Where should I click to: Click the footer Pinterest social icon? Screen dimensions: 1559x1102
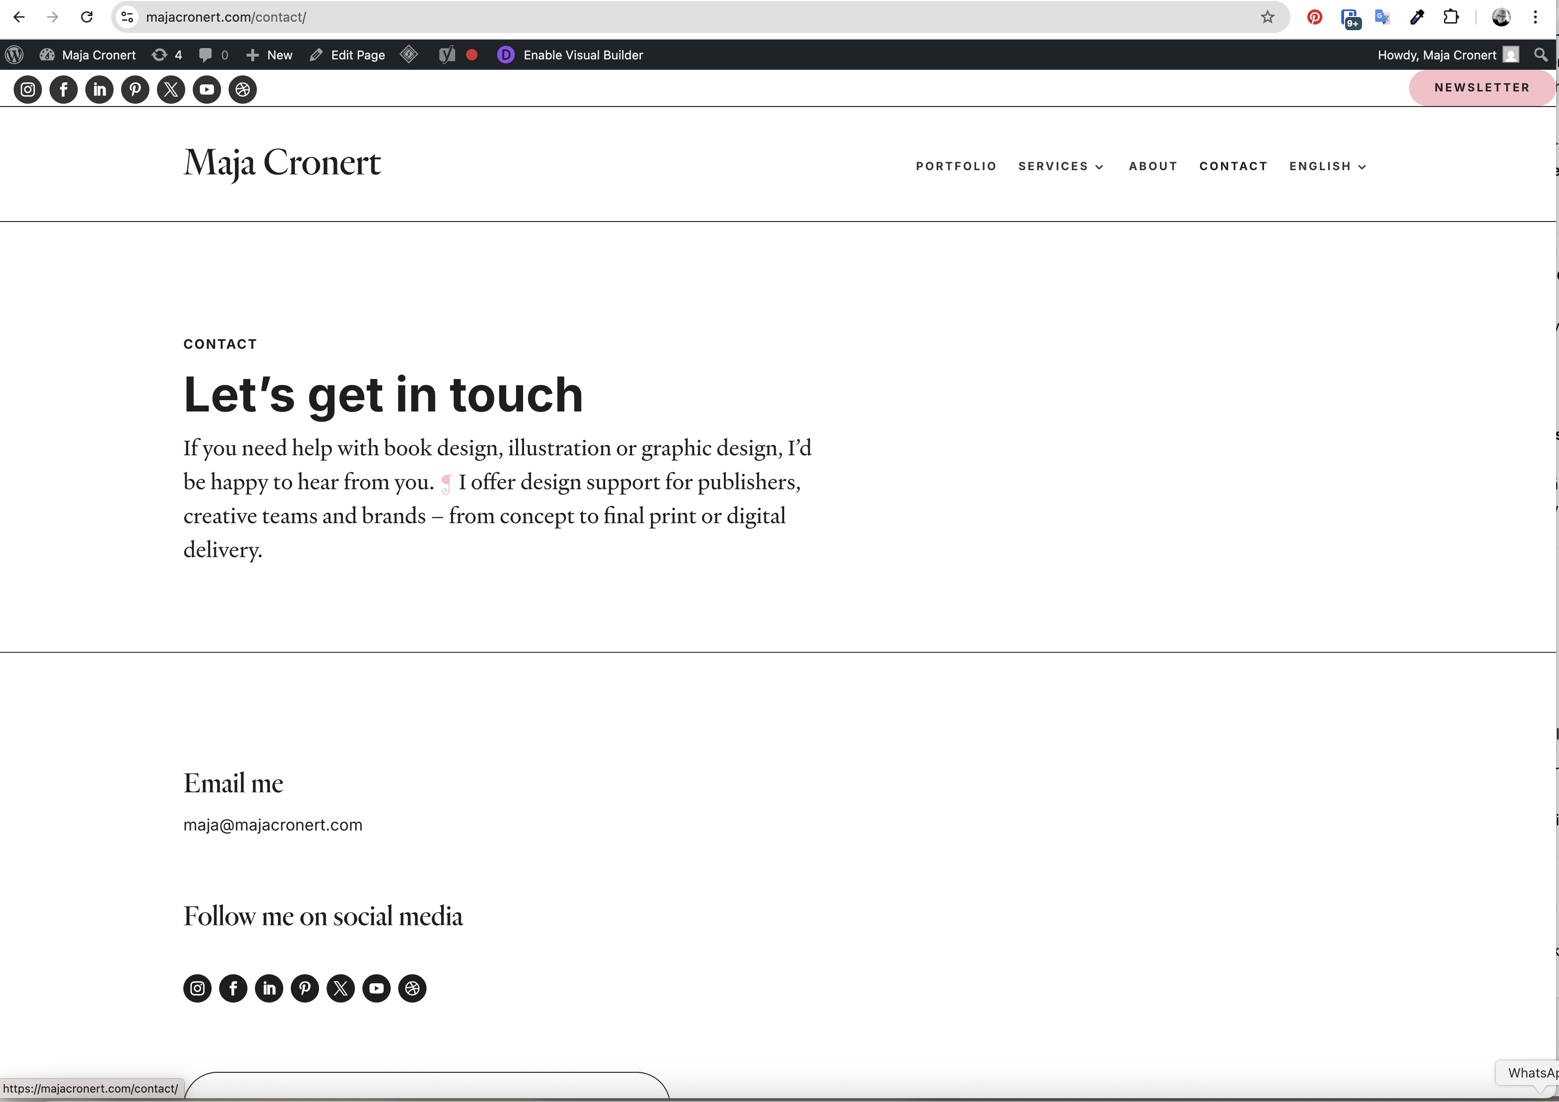pyautogui.click(x=305, y=988)
